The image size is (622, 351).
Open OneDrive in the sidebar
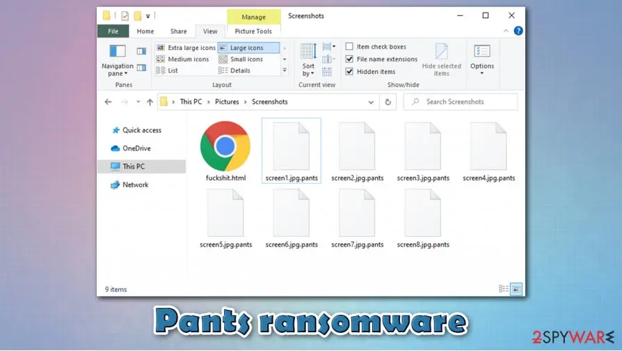(x=131, y=148)
